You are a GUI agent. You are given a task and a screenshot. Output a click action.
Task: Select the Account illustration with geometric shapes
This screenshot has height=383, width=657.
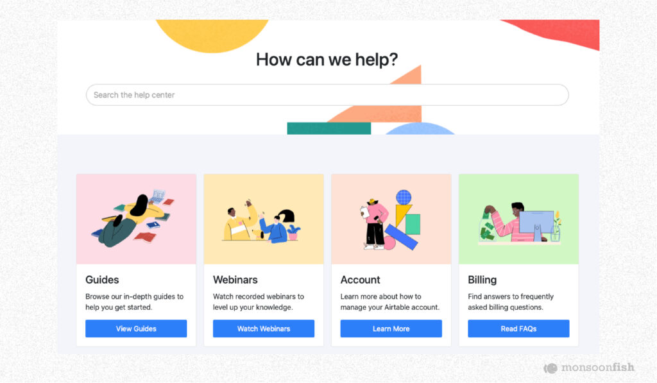391,219
